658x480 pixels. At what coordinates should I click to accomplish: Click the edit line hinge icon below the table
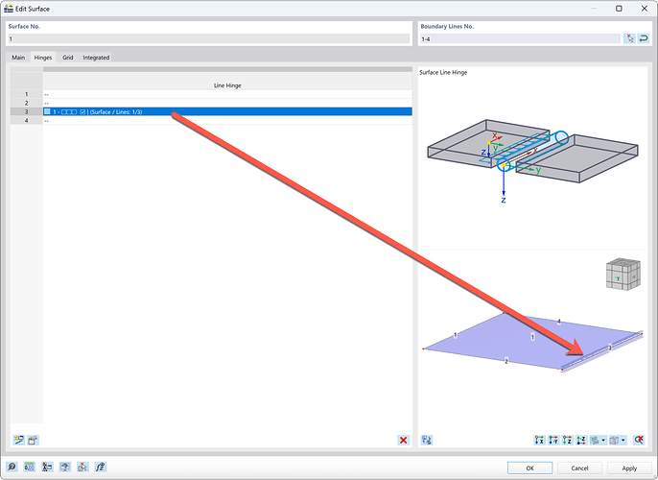33,440
